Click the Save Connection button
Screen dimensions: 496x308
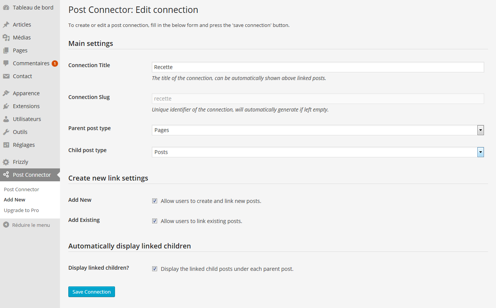[x=91, y=292]
